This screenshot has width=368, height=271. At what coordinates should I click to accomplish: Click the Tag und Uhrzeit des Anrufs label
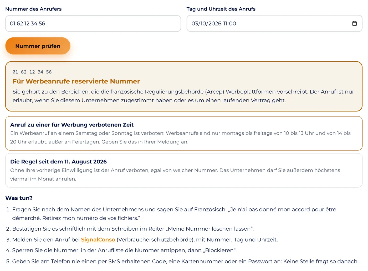[221, 9]
